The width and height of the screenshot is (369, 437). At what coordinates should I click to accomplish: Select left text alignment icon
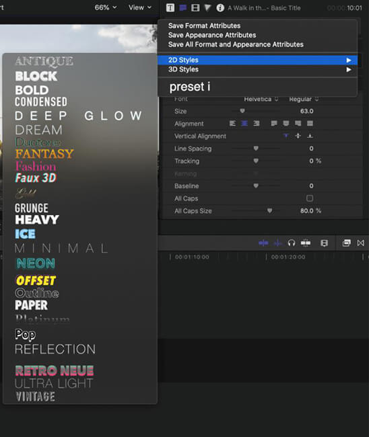click(232, 123)
